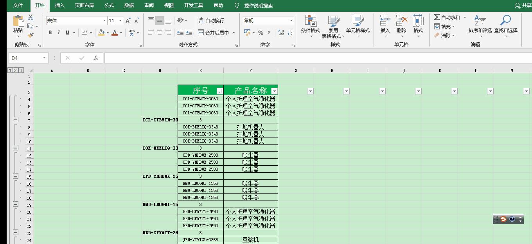The image size is (532, 244).
Task: Toggle middle vertical alignment
Action: pyautogui.click(x=160, y=20)
